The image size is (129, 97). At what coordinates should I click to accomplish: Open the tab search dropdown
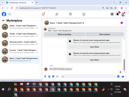tap(3, 3)
